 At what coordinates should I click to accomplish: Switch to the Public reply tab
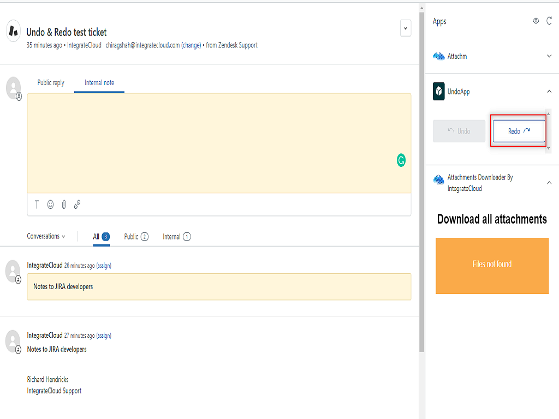point(51,83)
